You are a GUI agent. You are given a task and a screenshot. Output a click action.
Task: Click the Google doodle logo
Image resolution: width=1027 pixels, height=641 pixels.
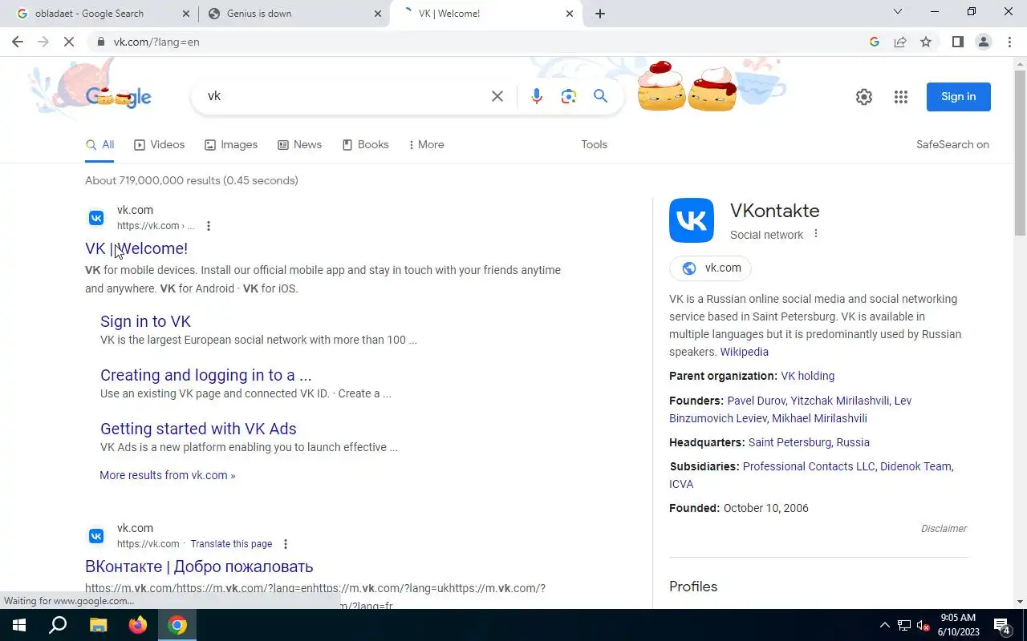point(118,97)
